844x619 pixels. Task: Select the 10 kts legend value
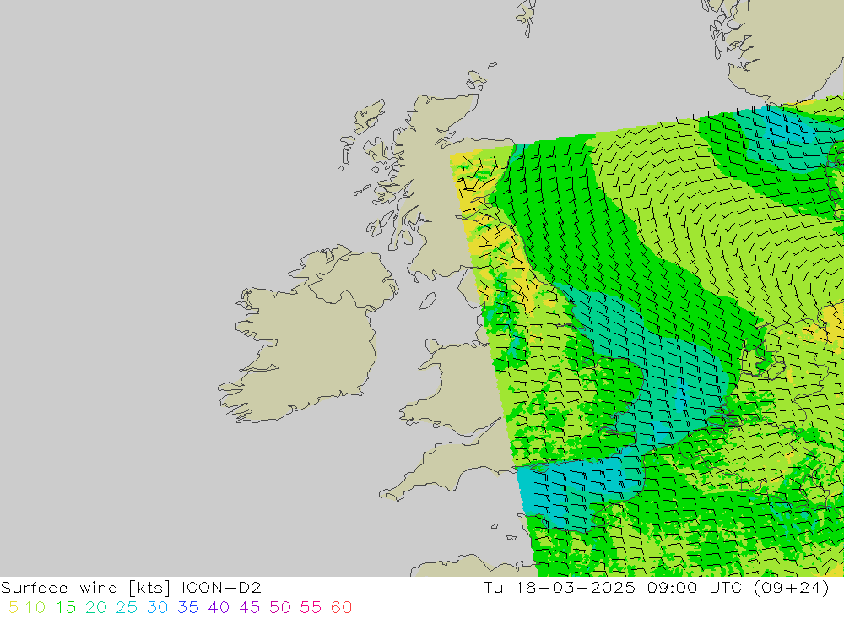pyautogui.click(x=35, y=608)
